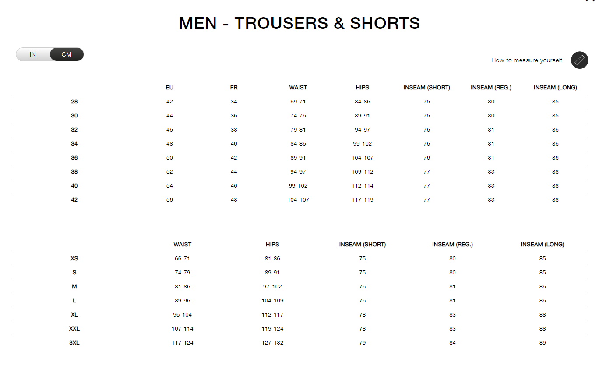Image resolution: width=599 pixels, height=370 pixels.
Task: Select the WAIST column header in first table
Action: tap(298, 88)
